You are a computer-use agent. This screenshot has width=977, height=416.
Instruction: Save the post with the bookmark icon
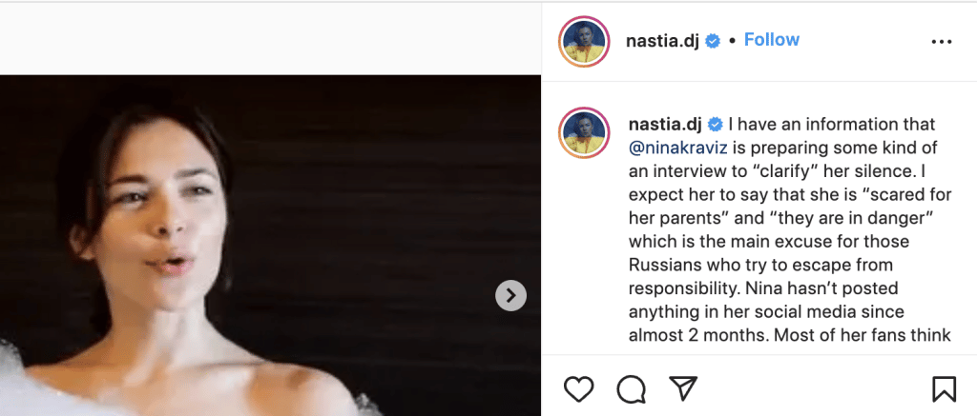944,388
